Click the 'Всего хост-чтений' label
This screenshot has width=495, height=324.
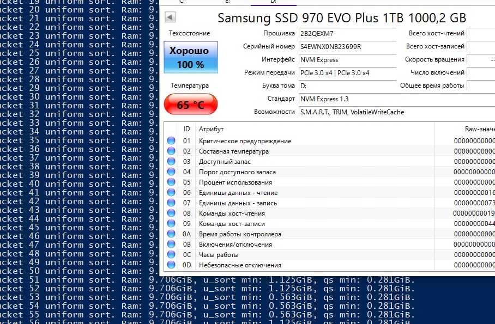(x=437, y=33)
